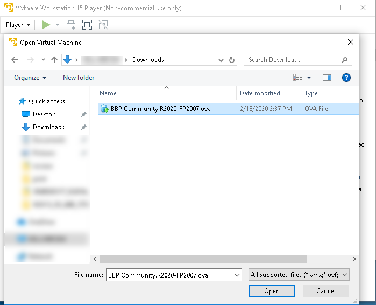Click the forward navigation arrow
The height and width of the screenshot is (305, 376).
click(x=31, y=60)
